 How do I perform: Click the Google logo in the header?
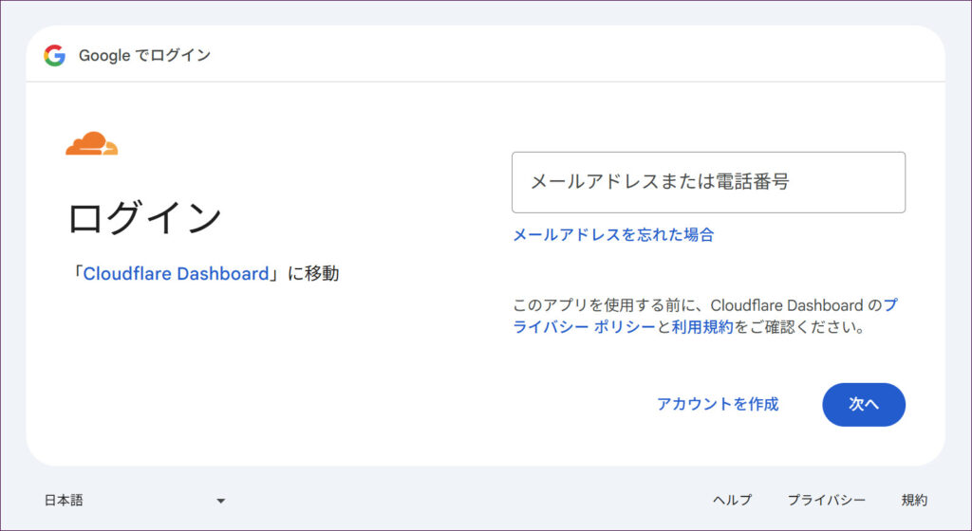54,55
